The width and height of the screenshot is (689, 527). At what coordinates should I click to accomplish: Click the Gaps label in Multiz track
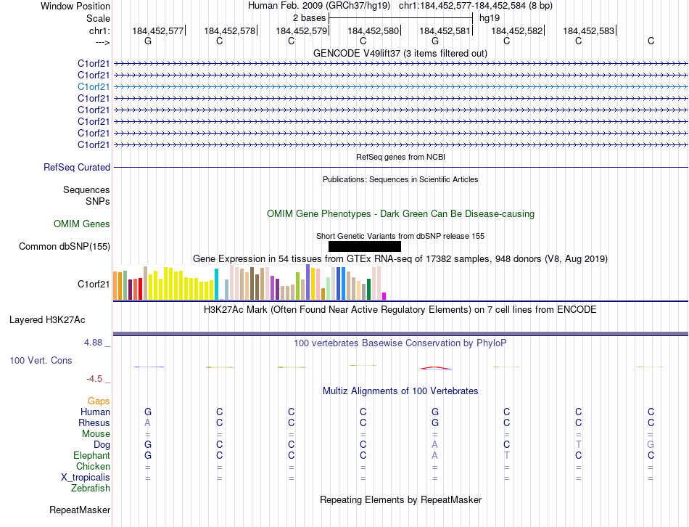[99, 401]
